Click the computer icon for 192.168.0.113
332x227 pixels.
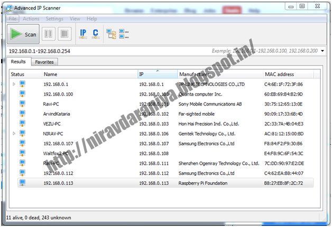22,183
